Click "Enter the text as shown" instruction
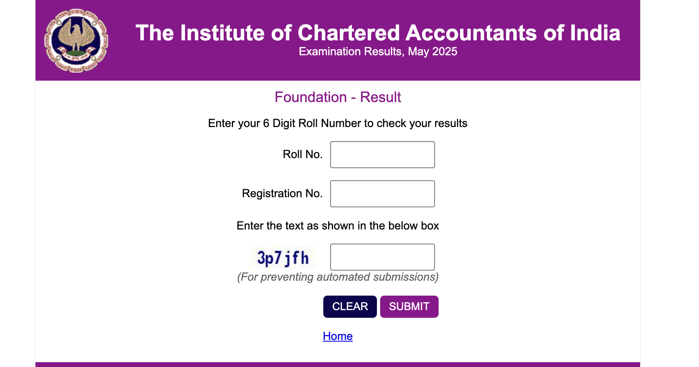Viewport: 699px width, 367px height. (337, 226)
